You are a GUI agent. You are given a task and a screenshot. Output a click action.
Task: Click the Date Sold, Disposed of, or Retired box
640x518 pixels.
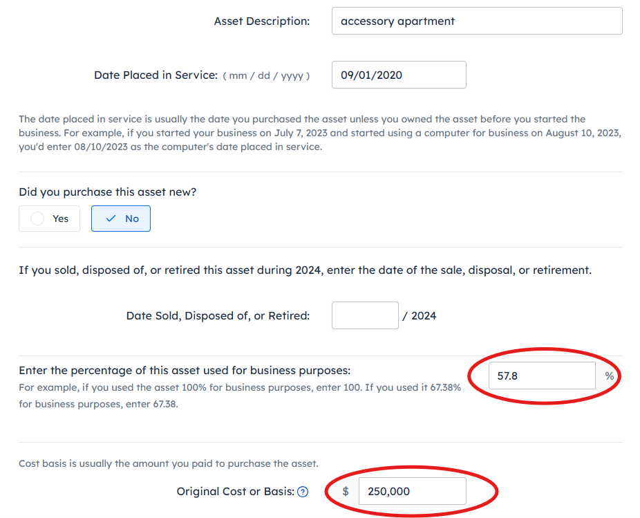click(x=365, y=315)
